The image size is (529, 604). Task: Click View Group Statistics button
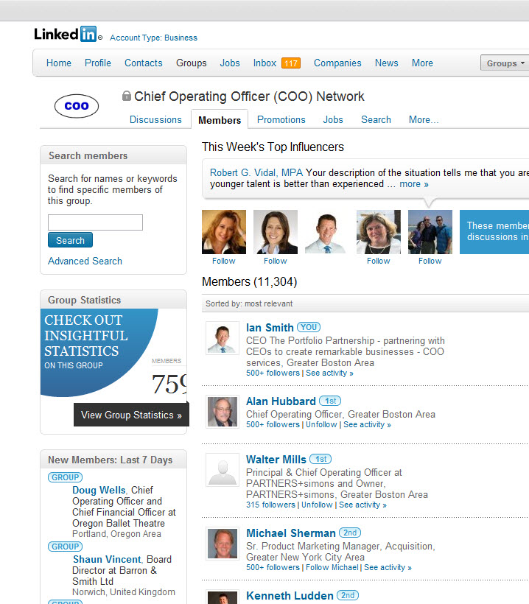pos(131,415)
